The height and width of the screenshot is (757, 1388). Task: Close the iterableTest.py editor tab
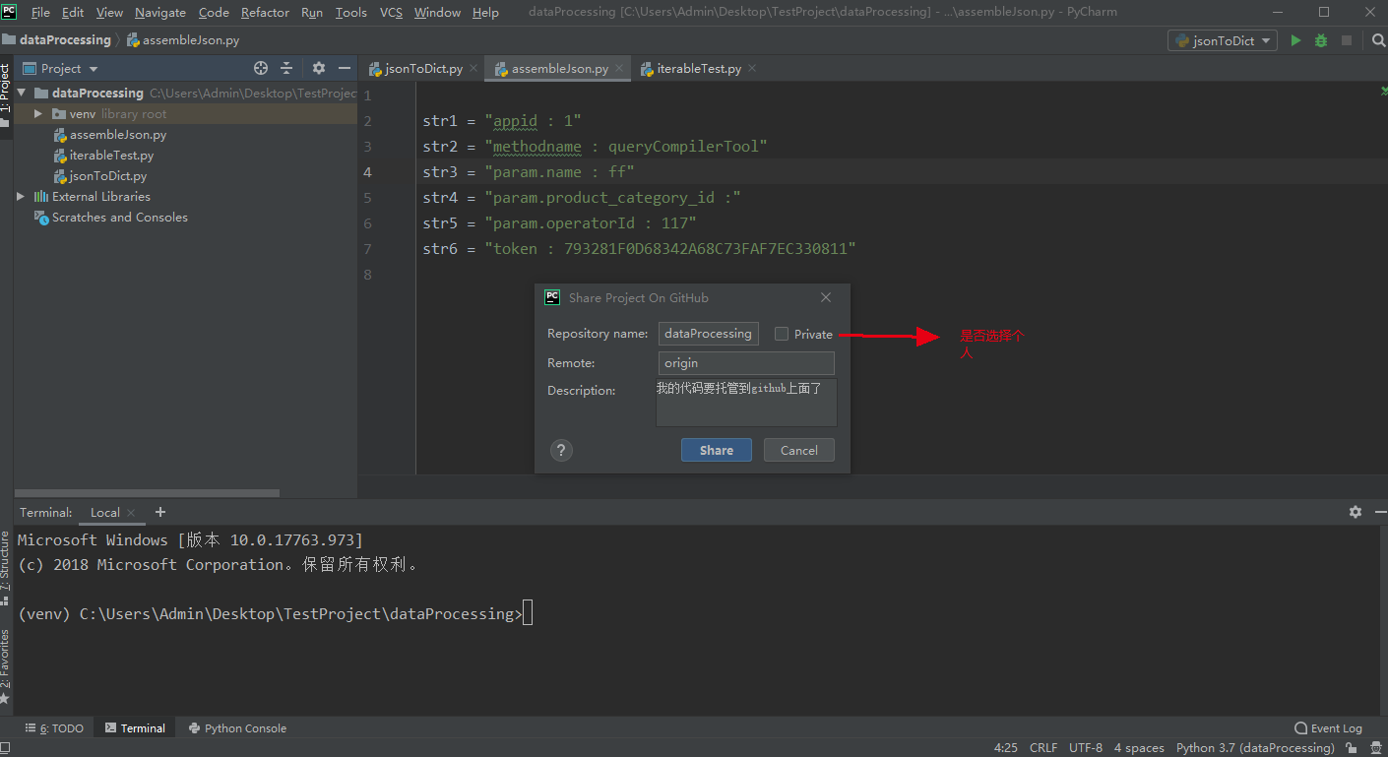point(752,68)
